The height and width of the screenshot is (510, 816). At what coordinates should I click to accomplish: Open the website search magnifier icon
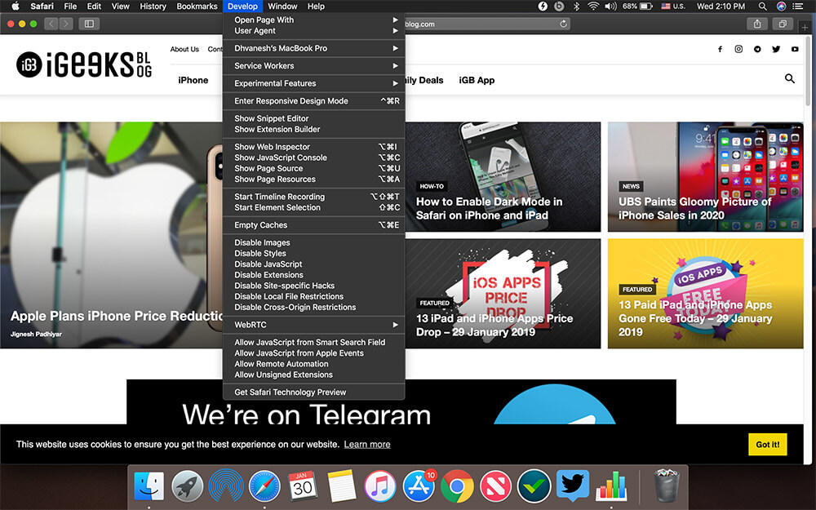pos(789,78)
